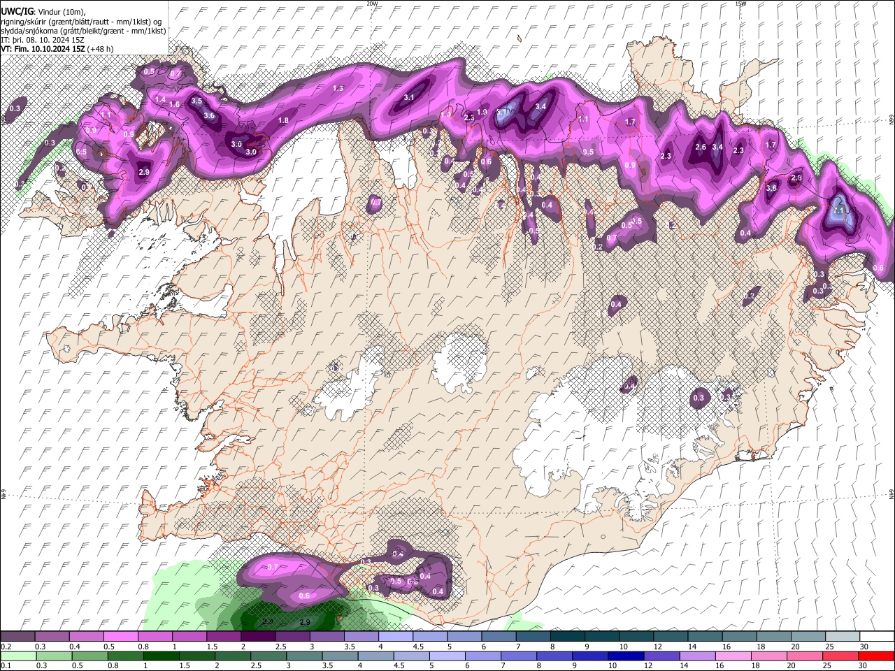Click the map value '1.8'
This screenshot has width=895, height=671.
pyautogui.click(x=283, y=120)
